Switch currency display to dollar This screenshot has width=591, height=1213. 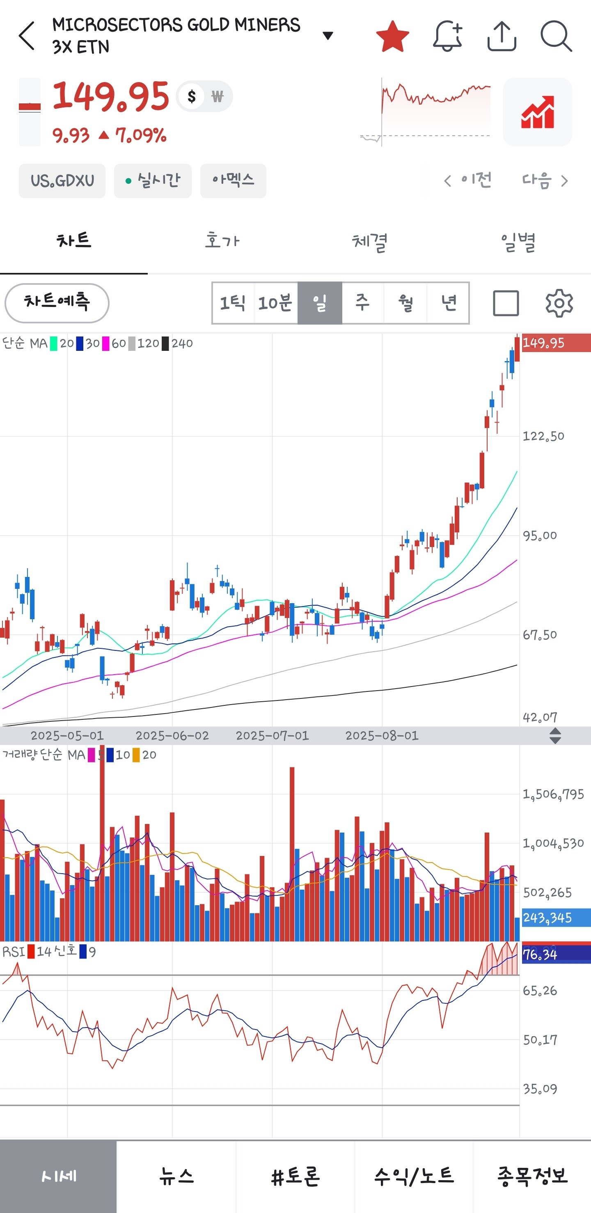pos(191,96)
